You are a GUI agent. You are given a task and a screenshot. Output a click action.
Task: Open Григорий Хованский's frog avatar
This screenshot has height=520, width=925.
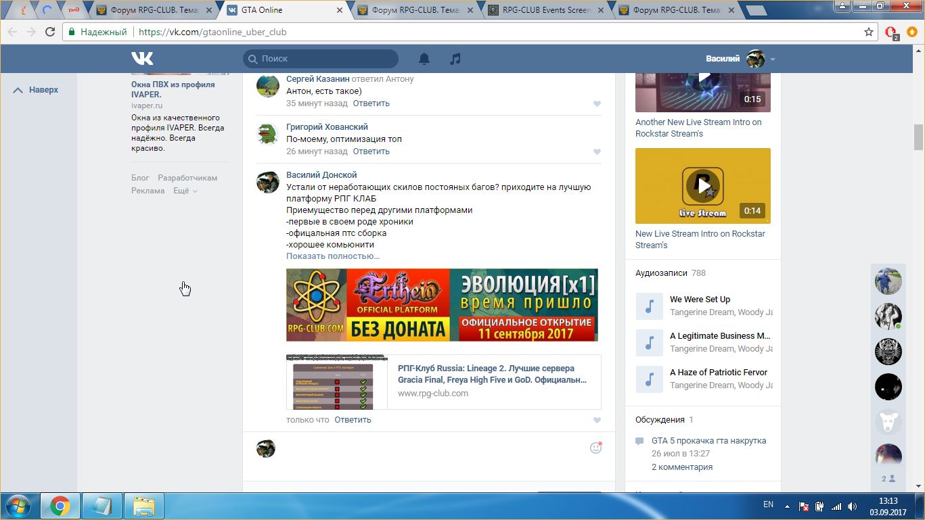(x=268, y=133)
